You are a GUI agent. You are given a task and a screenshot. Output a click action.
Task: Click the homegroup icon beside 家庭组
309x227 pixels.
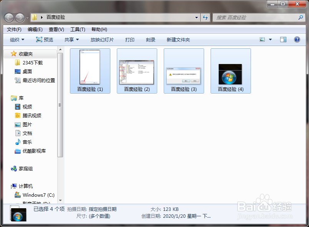(x=14, y=169)
